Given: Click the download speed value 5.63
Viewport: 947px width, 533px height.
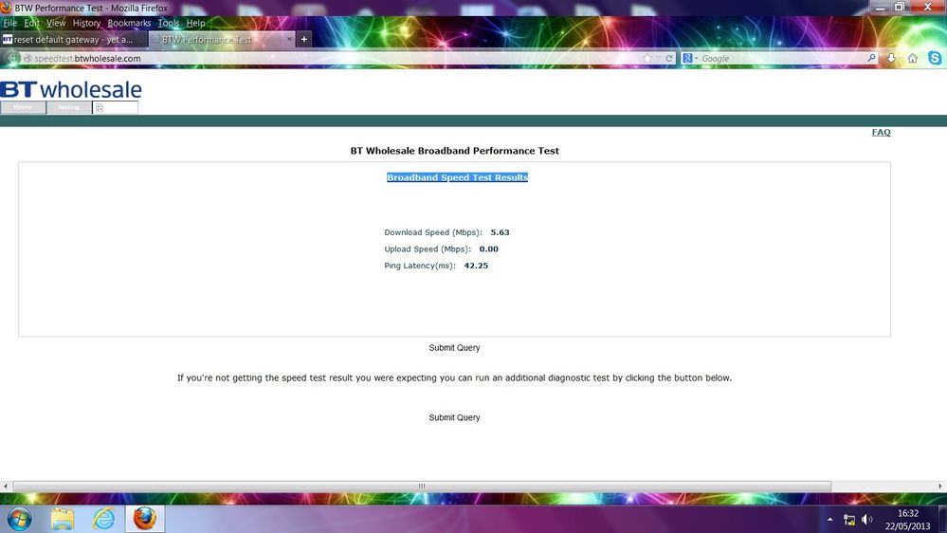Looking at the screenshot, I should coord(501,232).
